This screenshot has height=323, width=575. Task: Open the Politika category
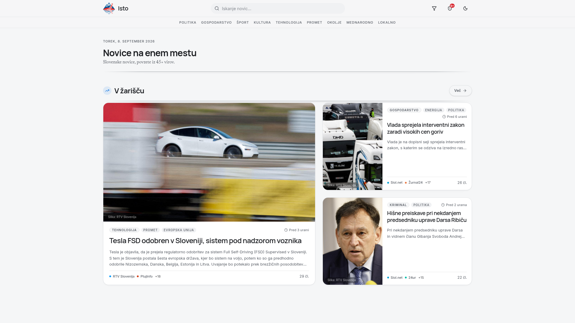188,22
